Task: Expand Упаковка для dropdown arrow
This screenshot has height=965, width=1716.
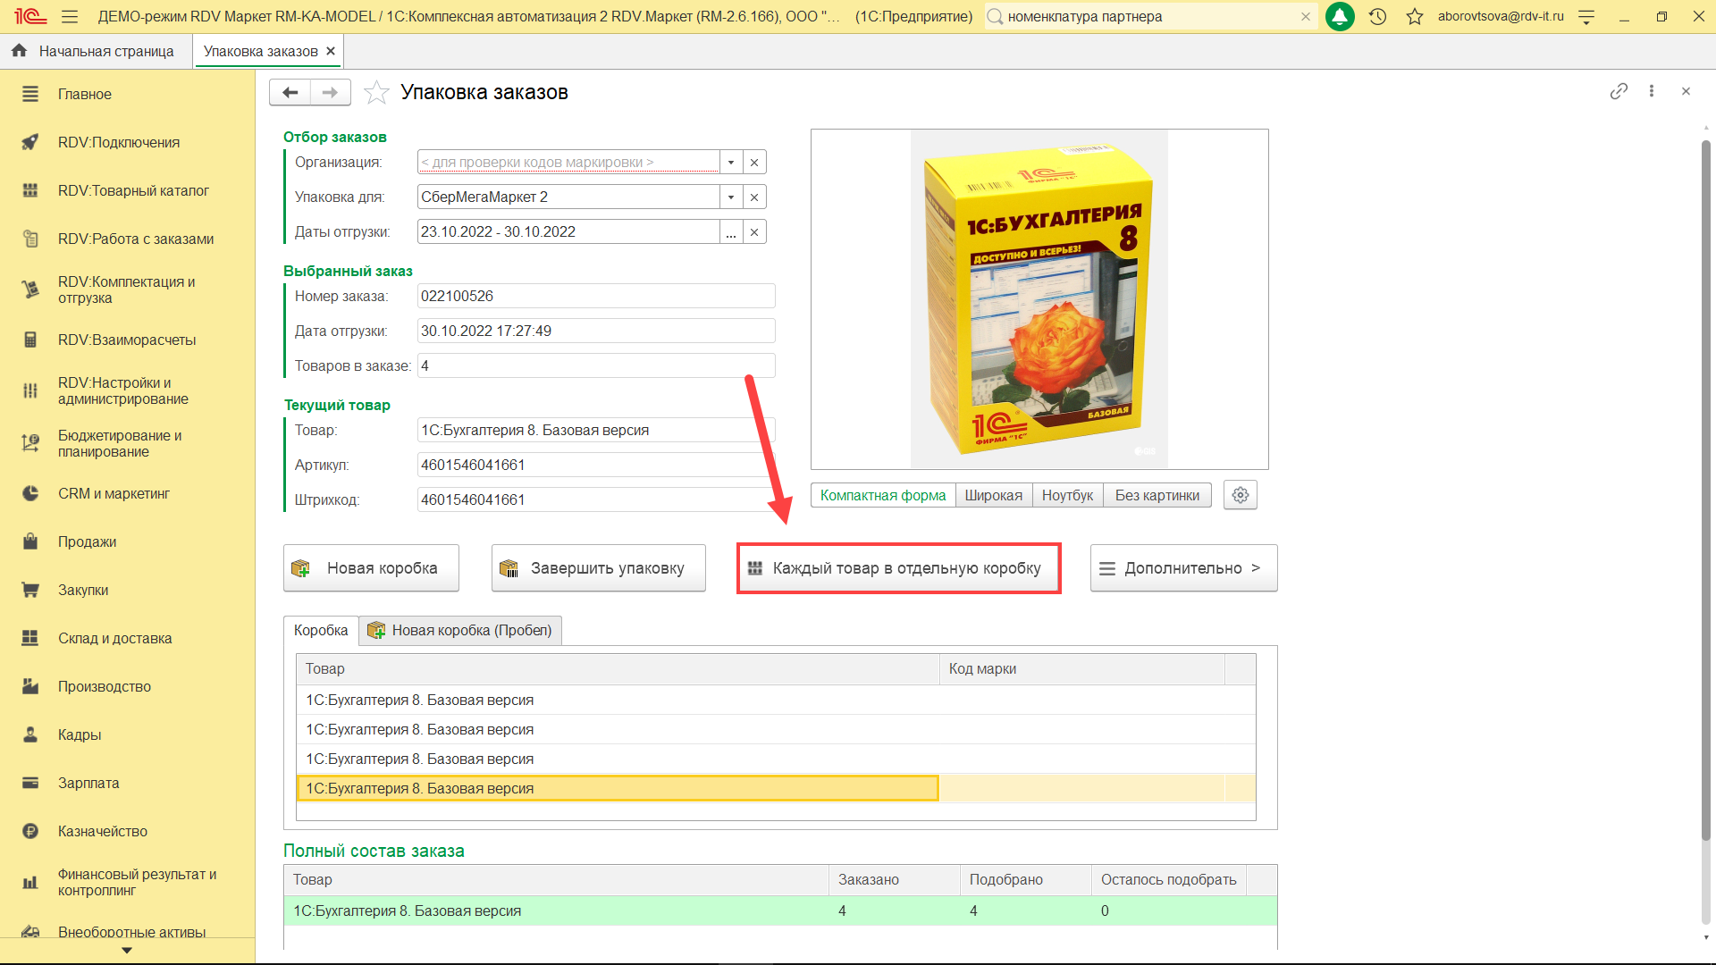Action: click(731, 197)
